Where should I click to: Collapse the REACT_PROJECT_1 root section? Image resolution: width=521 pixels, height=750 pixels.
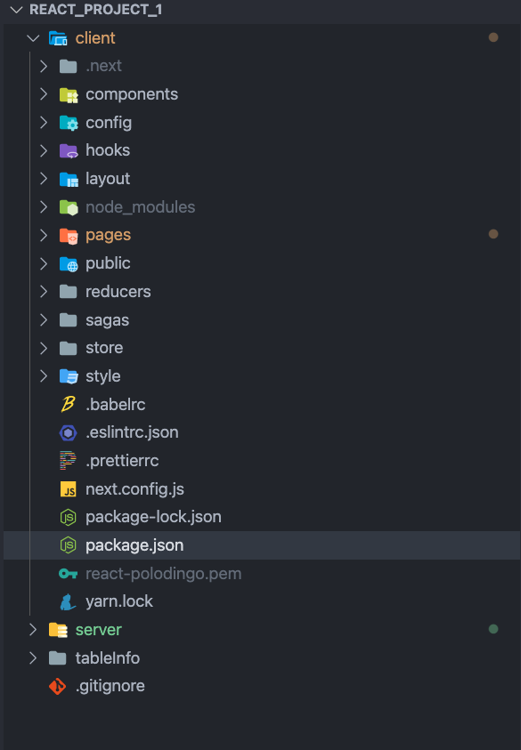pos(16,10)
